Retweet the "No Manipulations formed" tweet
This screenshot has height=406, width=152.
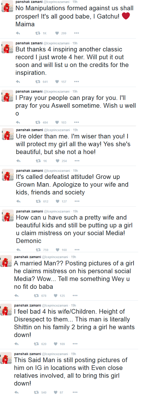[37, 33]
